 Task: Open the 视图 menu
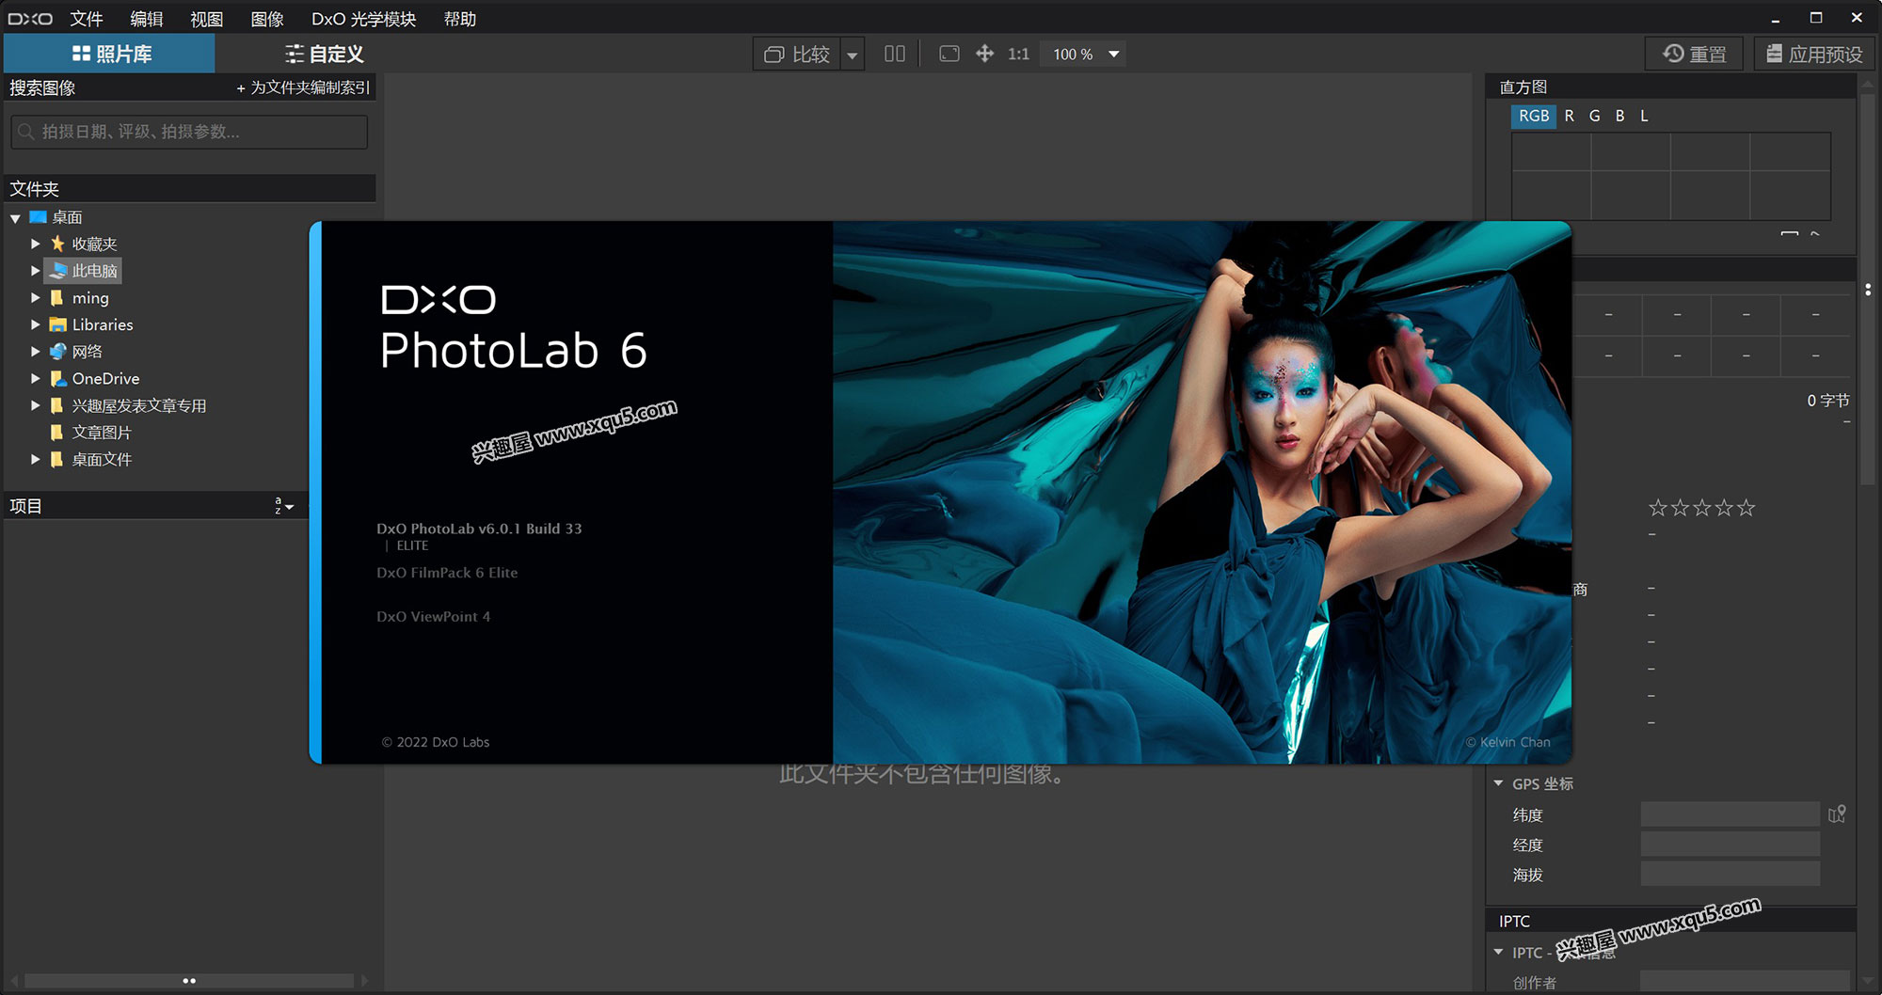[x=207, y=19]
